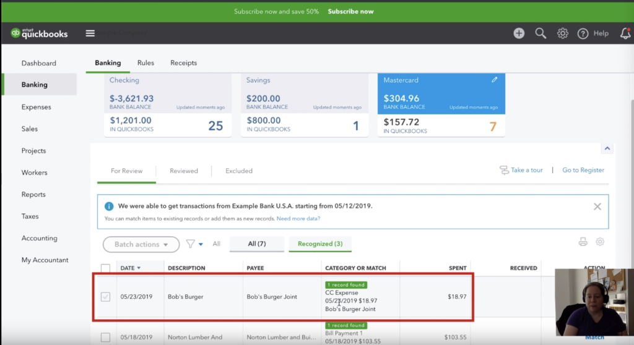The image size is (634, 345).
Task: Open table settings gear above list
Action: click(599, 242)
